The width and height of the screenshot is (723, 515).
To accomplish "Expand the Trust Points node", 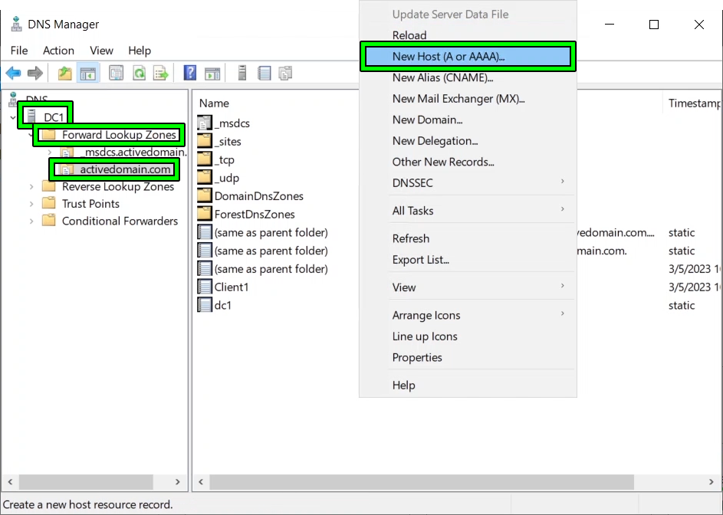I will coord(31,204).
